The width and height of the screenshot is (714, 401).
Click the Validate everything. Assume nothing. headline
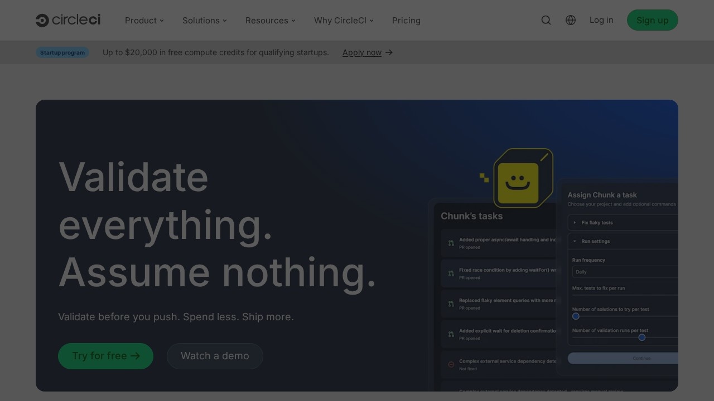[218, 224]
